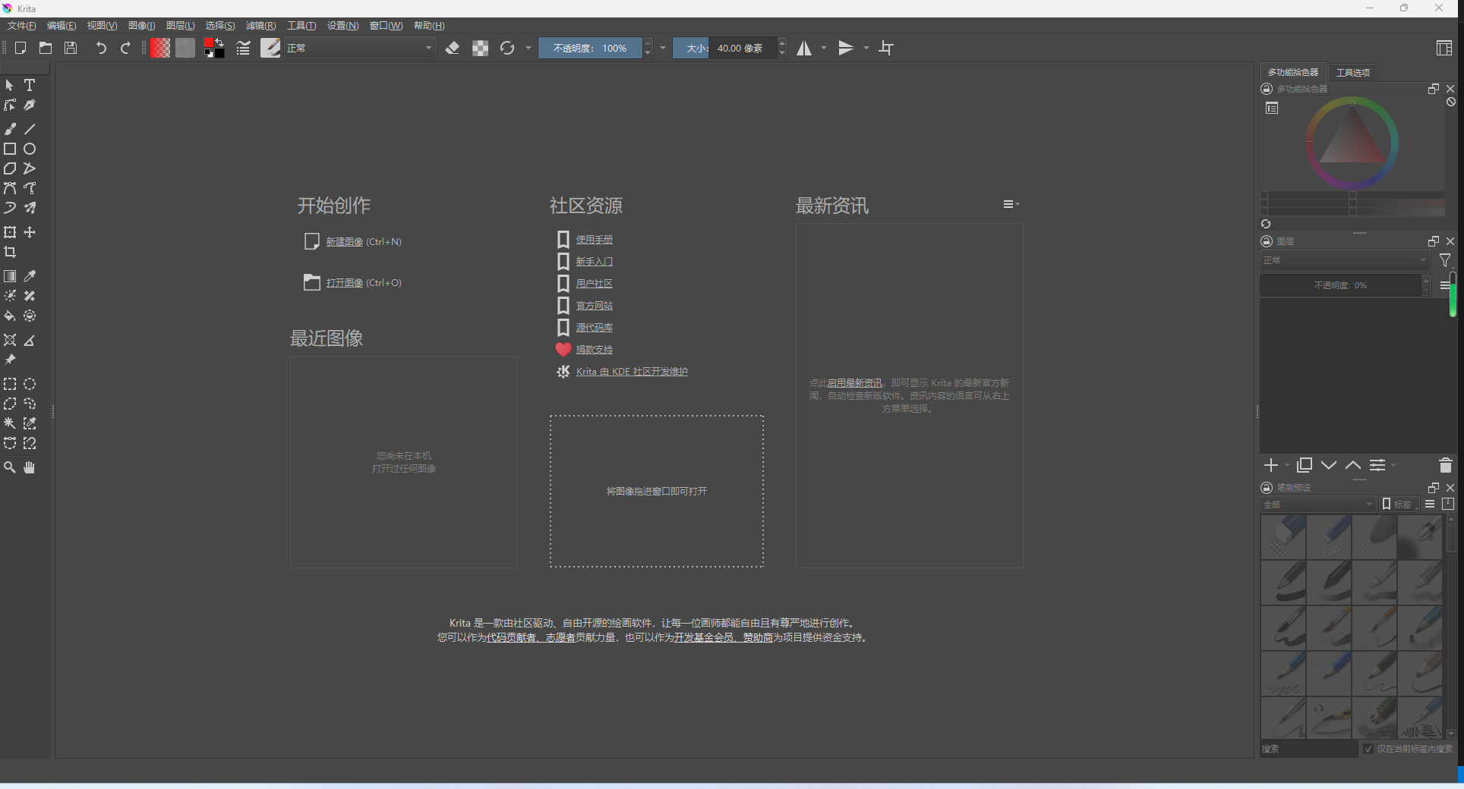Click the 新建图像 link

(x=344, y=242)
